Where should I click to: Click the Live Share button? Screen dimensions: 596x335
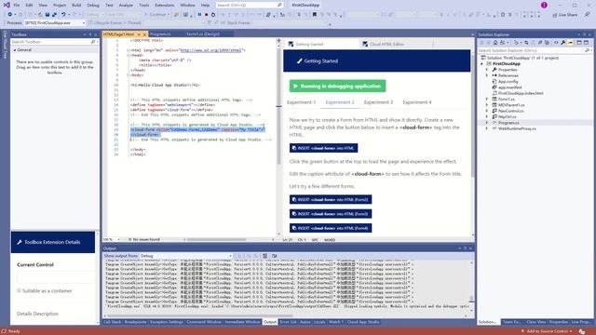pyautogui.click(x=565, y=15)
